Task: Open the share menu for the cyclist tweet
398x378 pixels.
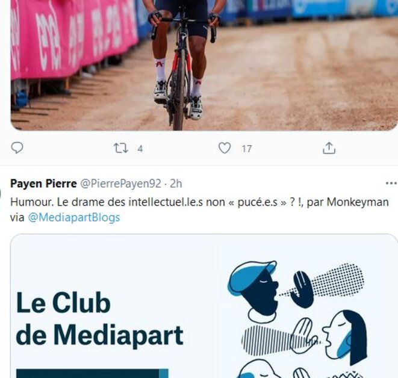Action: coord(329,148)
